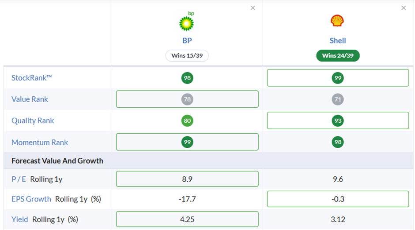Remove BP column with X icon
Viewport: 415px width, 230px height.
coord(253,8)
